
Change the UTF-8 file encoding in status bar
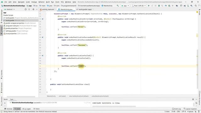click(x=184, y=112)
